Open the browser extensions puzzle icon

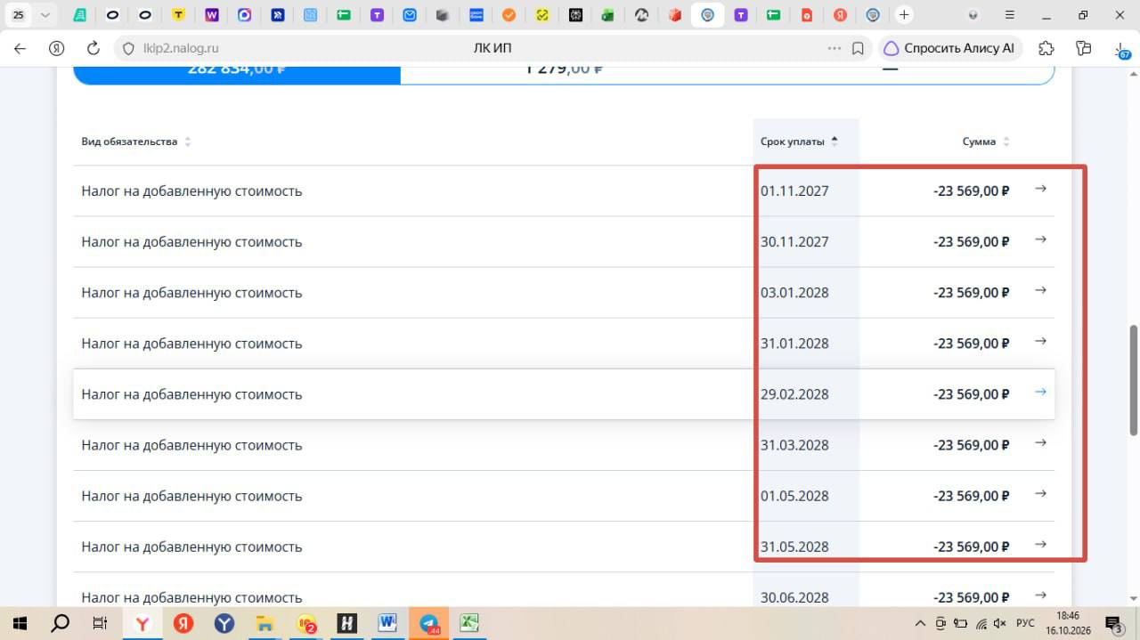click(x=1046, y=48)
